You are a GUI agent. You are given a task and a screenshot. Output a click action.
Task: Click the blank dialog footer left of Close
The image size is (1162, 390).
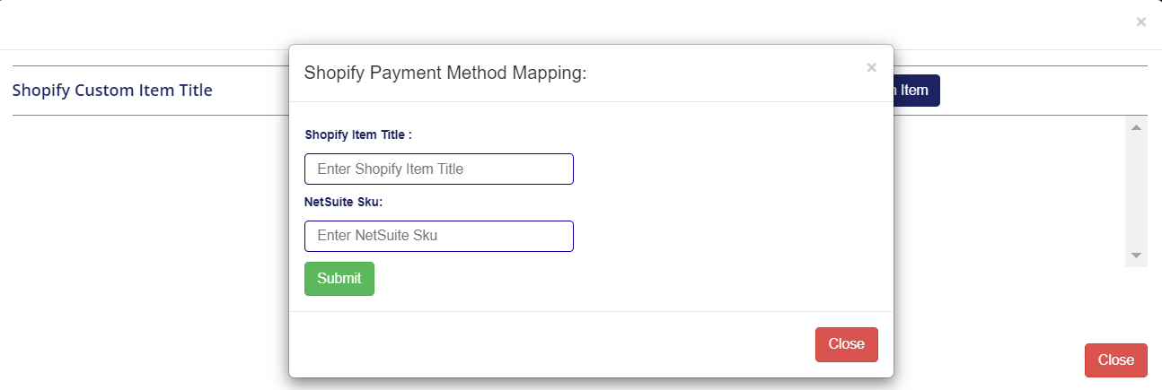coord(539,344)
